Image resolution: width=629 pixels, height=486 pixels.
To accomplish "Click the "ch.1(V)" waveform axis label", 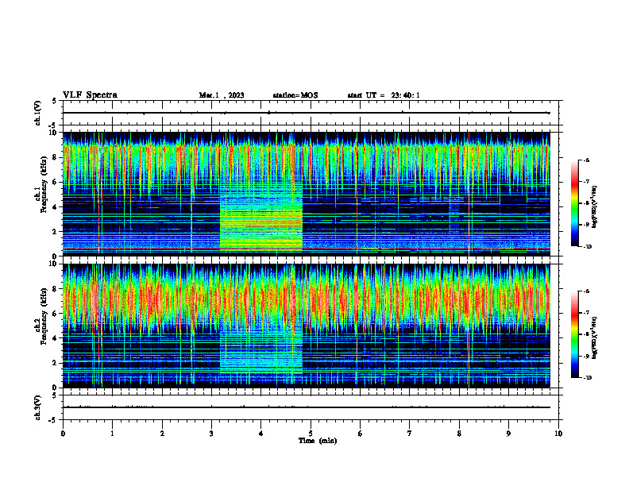I will click(x=38, y=113).
